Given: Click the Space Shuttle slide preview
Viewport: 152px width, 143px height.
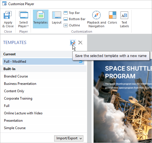Looking at the screenshot, I should [x=123, y=102].
